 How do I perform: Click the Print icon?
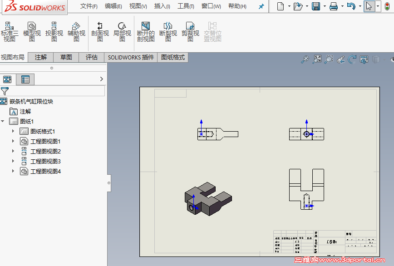[x=334, y=6]
